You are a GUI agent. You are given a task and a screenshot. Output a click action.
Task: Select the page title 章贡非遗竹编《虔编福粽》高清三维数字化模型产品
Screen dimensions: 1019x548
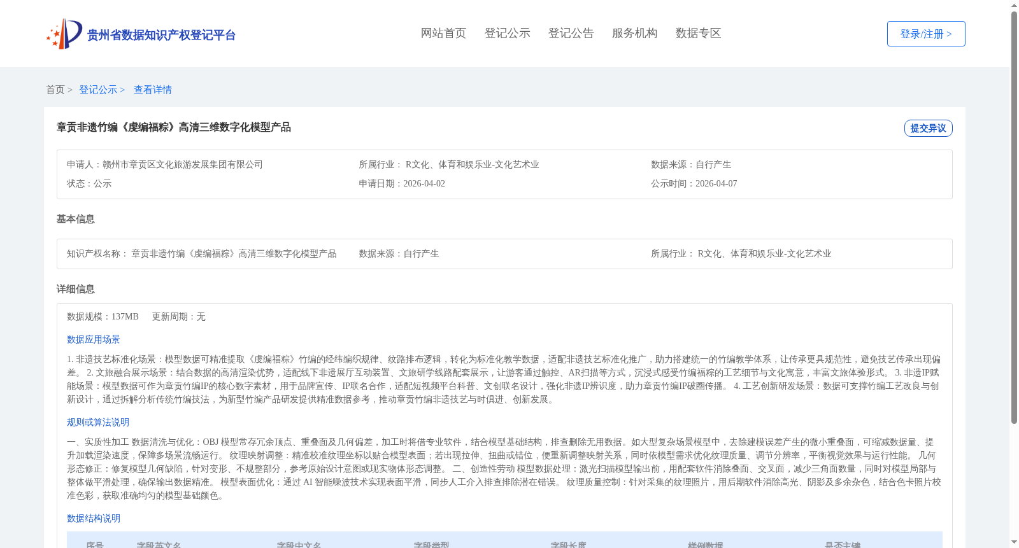[174, 127]
